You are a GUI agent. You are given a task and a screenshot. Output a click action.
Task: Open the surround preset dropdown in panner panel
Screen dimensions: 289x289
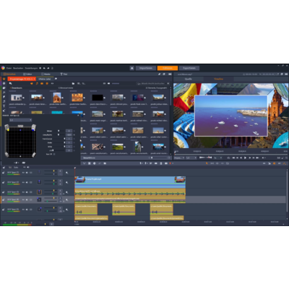coord(20,120)
